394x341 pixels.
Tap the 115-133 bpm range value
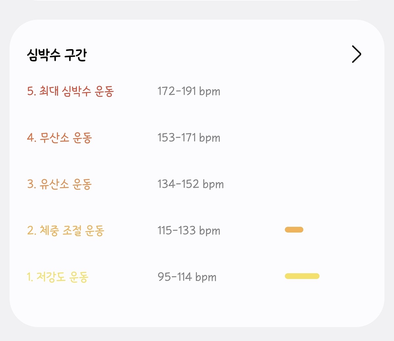(x=188, y=231)
